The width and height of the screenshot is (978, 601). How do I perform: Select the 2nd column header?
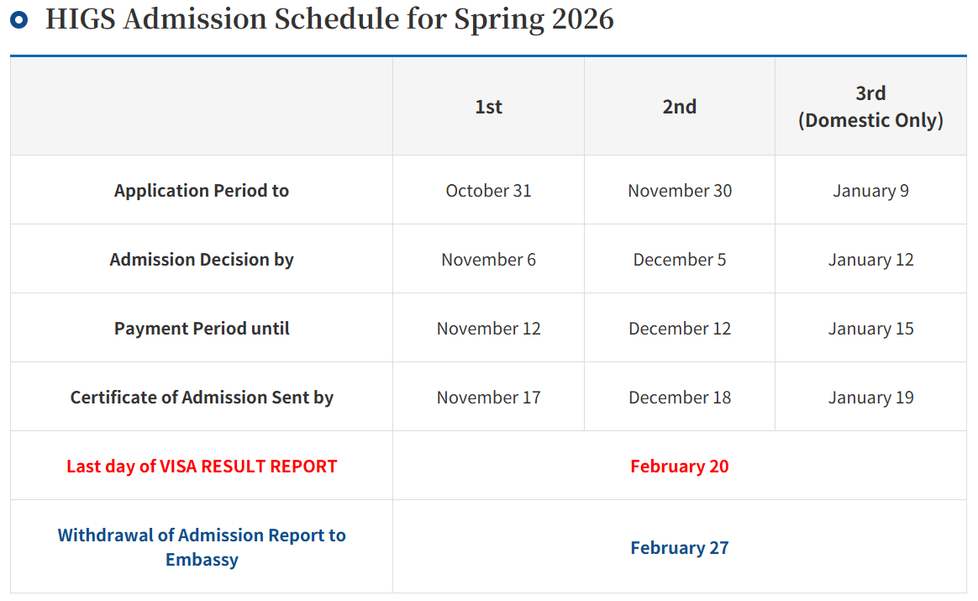[679, 107]
